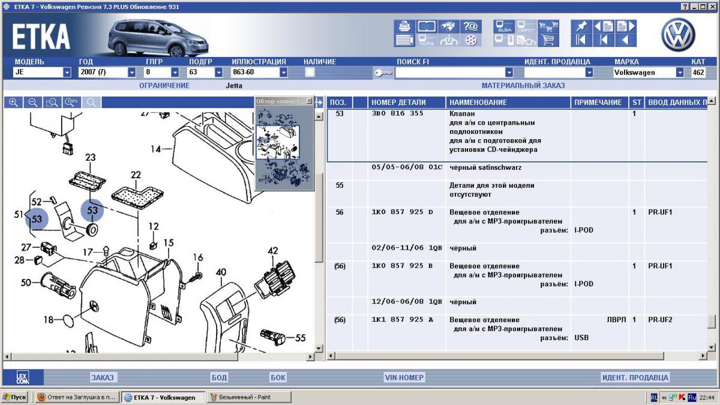
Task: Expand the ГЛГР dropdown
Action: click(175, 72)
